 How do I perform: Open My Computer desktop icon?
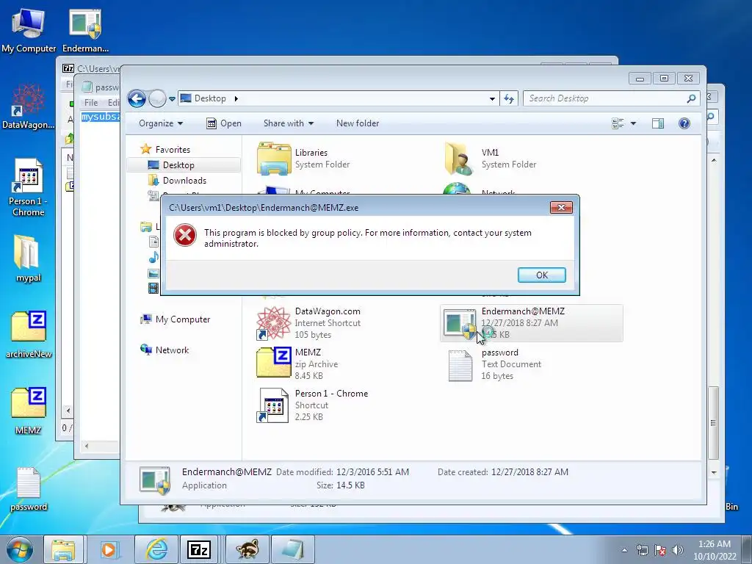[x=29, y=29]
